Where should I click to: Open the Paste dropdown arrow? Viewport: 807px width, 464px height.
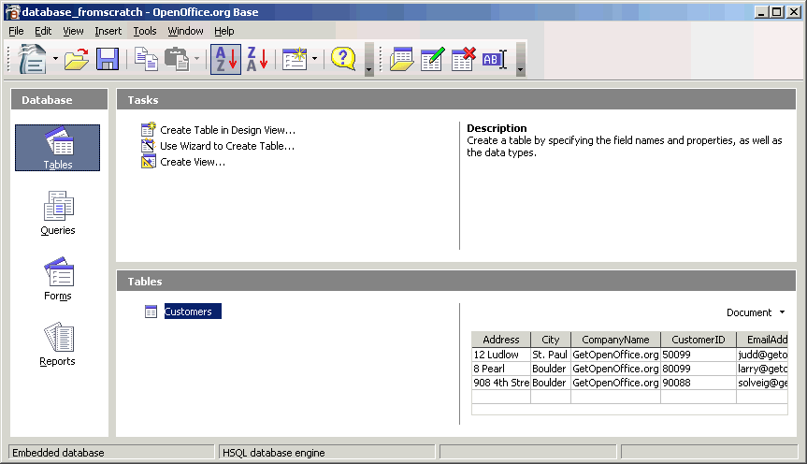click(196, 59)
